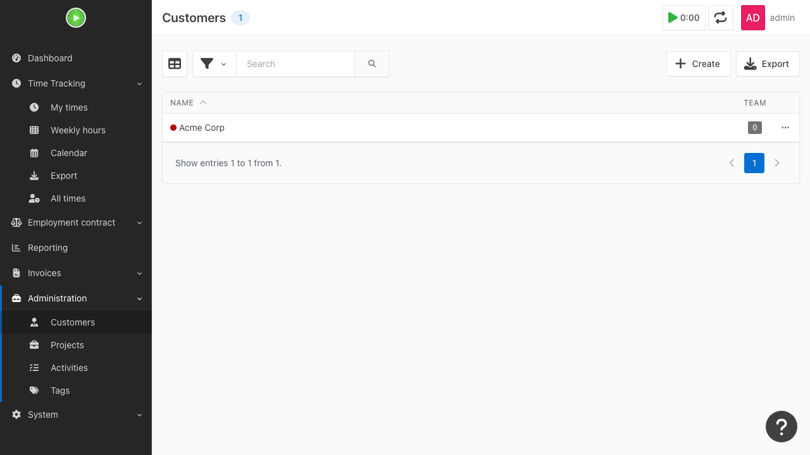
Task: Click the tags icon in sidebar
Action: (34, 391)
